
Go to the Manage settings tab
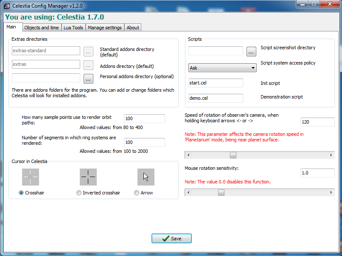pyautogui.click(x=105, y=28)
